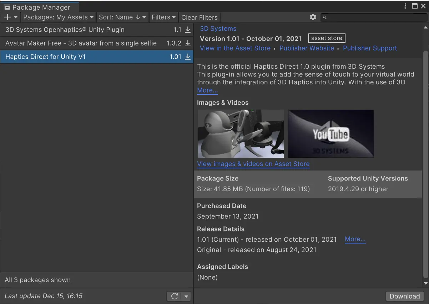Click View images & videos on Asset Store
429x304 pixels.
[x=253, y=164]
